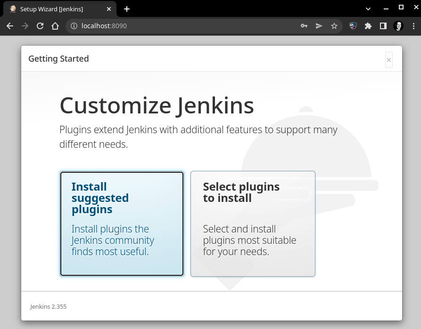Screen dimensions: 421x329
Task: Choose Select plugins to install
Action: click(x=253, y=224)
